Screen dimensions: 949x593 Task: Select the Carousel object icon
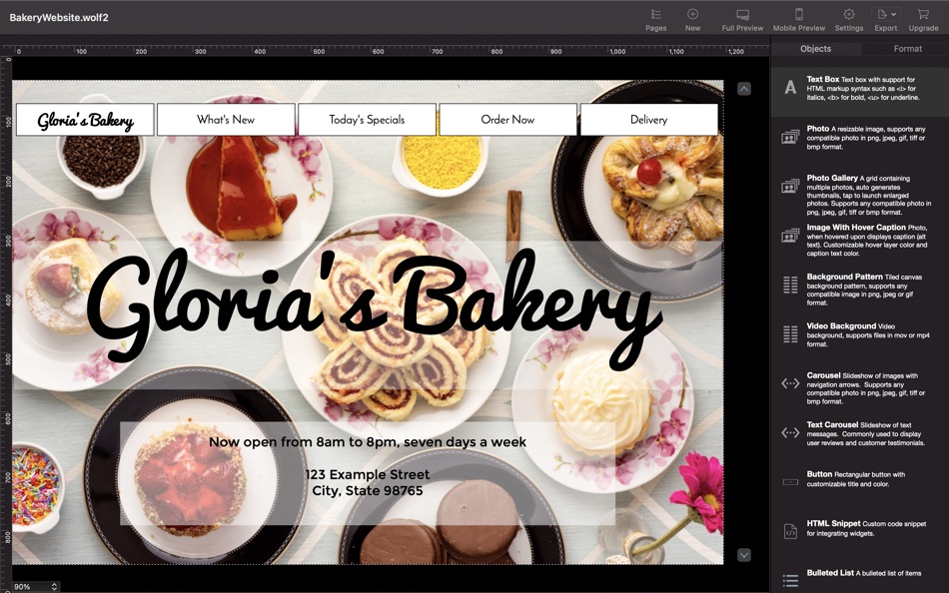pos(790,383)
